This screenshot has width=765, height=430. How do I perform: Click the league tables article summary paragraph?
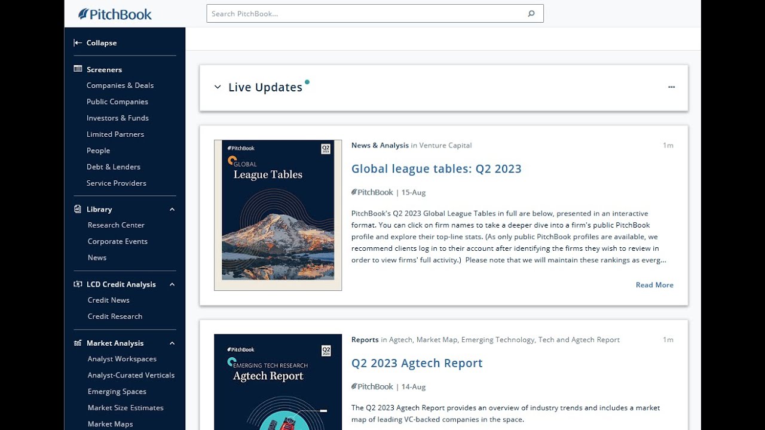click(509, 236)
